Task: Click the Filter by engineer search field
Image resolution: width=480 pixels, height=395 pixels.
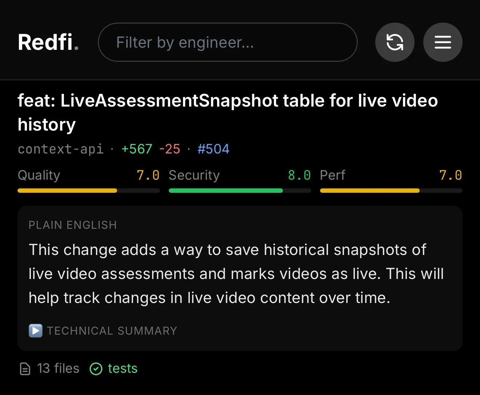Action: click(228, 42)
